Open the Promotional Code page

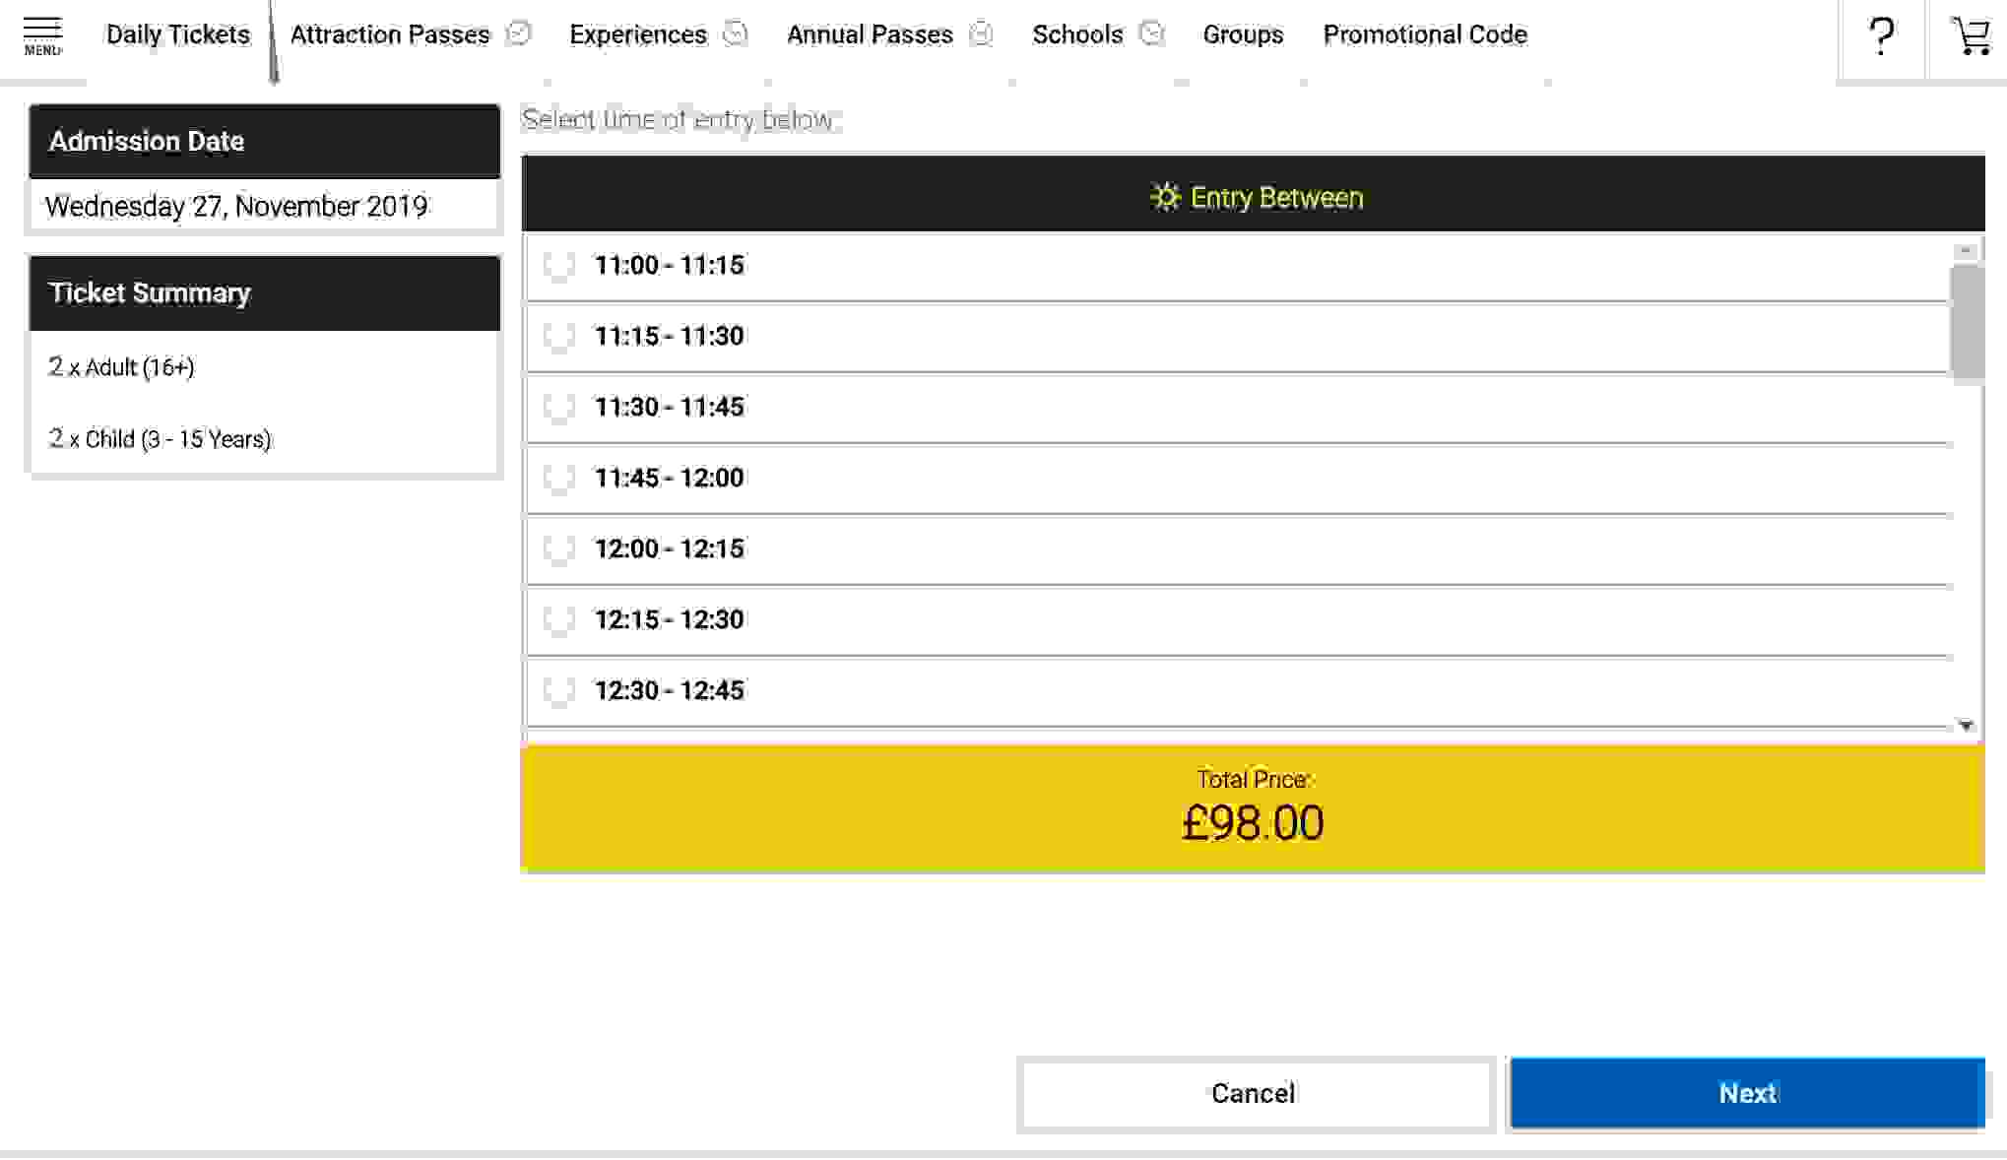(x=1424, y=34)
